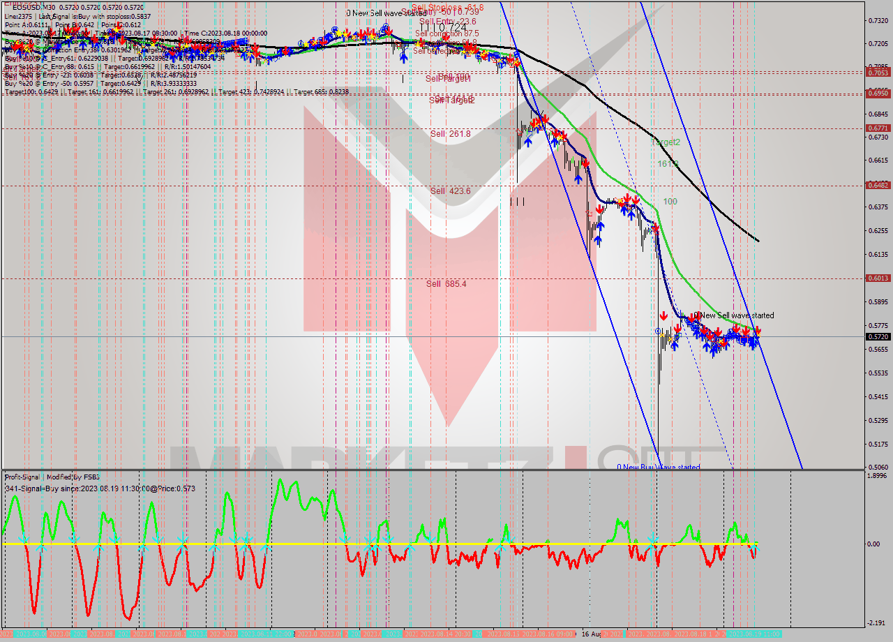
Task: Click the indicator scale value 1.8996
Action: (x=878, y=476)
